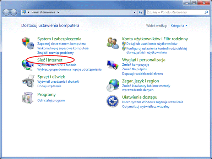Click the Programy software box icon
Viewport: 212px width, 159px height.
point(28,98)
